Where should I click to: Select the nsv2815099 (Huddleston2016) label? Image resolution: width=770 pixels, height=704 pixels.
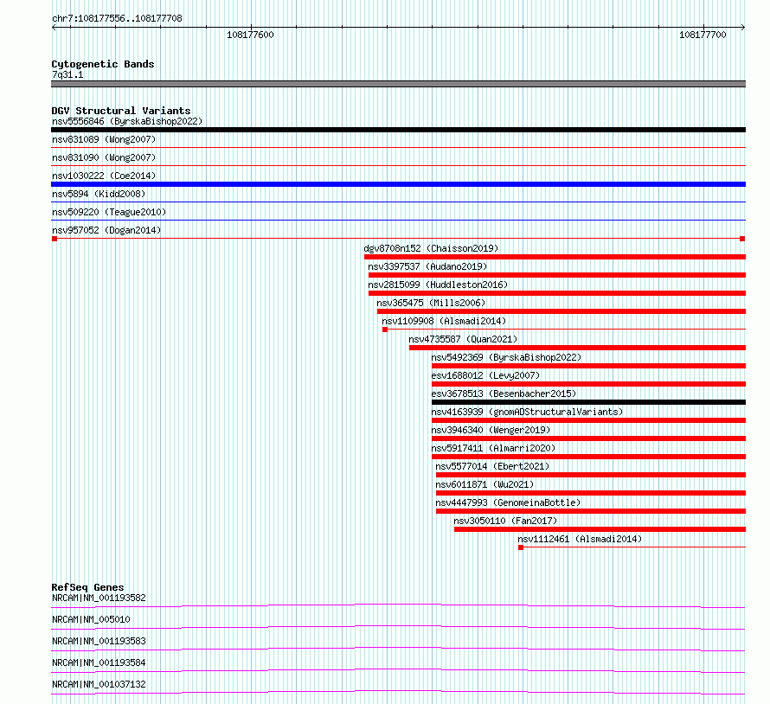point(438,285)
